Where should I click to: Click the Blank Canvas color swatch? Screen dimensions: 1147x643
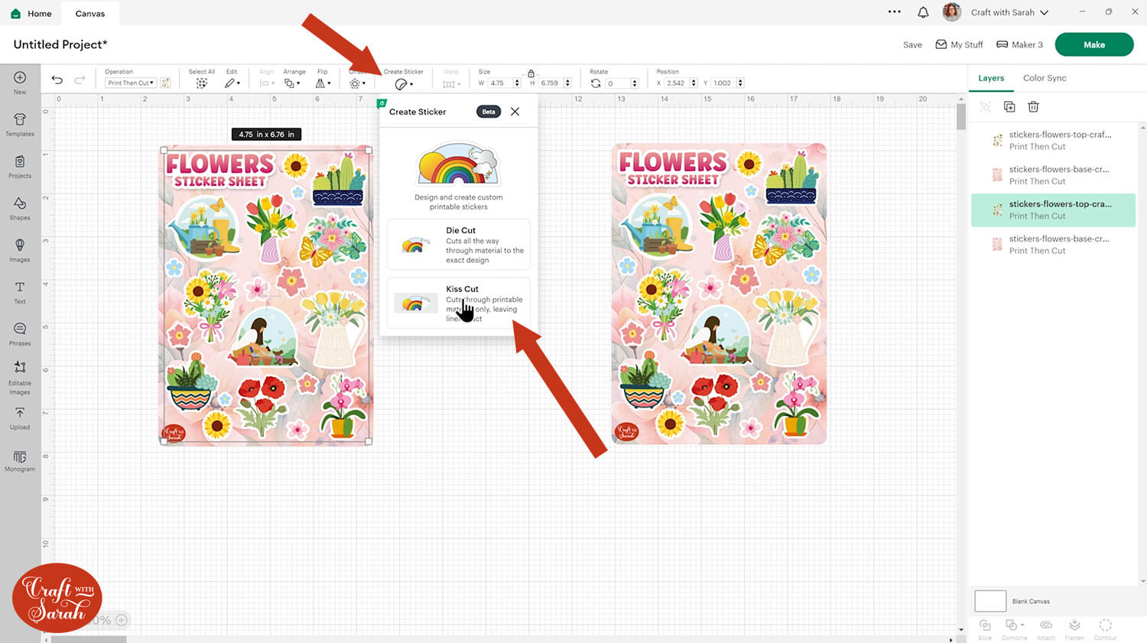990,601
